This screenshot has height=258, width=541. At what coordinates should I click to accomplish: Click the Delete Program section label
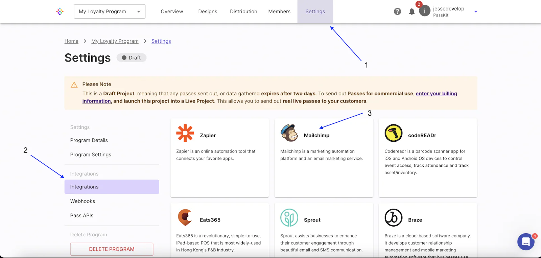tap(89, 235)
